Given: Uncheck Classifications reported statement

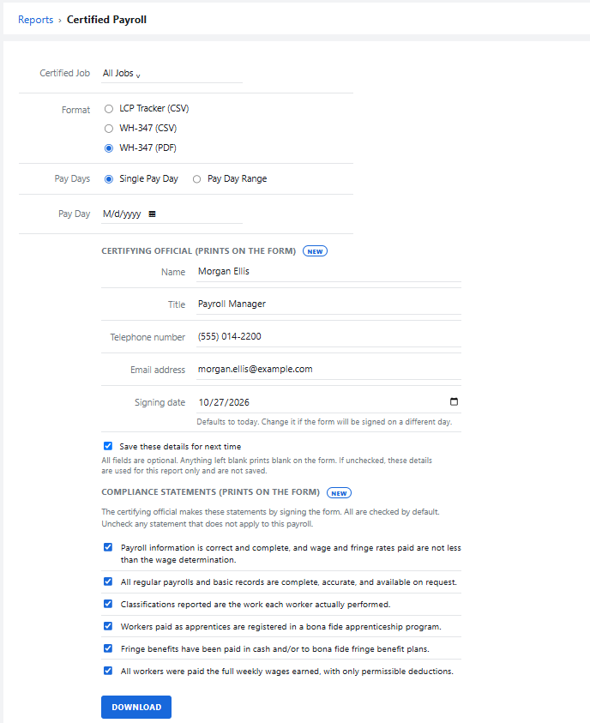Looking at the screenshot, I should click(108, 604).
